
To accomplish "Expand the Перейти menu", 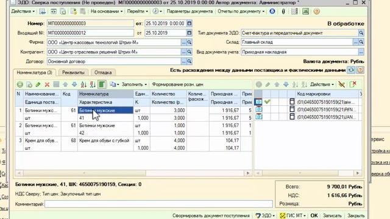I will pyautogui.click(x=138, y=12).
